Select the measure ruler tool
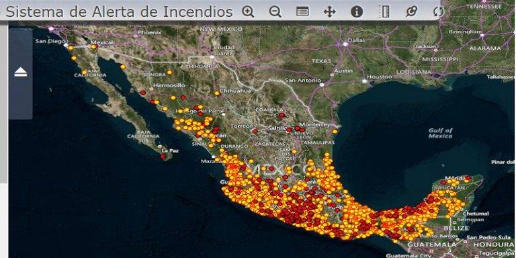The height and width of the screenshot is (258, 516). coord(384,12)
